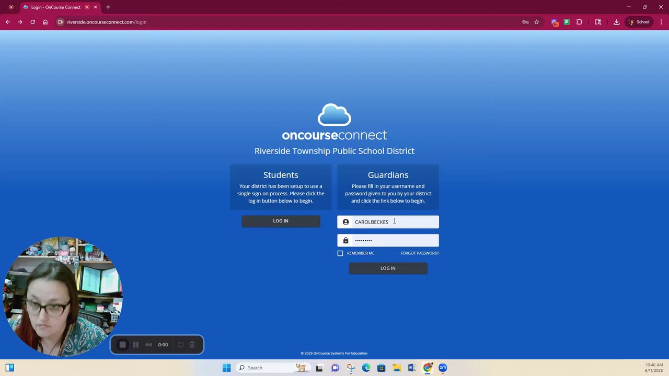Delete the recording with the trash icon
The width and height of the screenshot is (669, 376).
click(192, 345)
